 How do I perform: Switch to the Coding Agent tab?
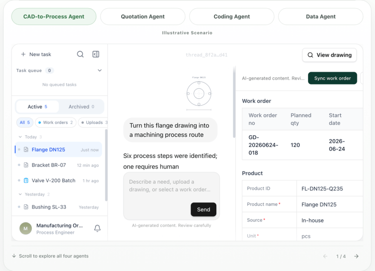pos(232,16)
